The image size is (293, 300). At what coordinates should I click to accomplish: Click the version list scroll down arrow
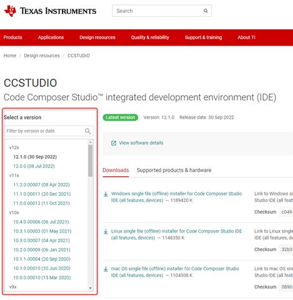coord(90,288)
